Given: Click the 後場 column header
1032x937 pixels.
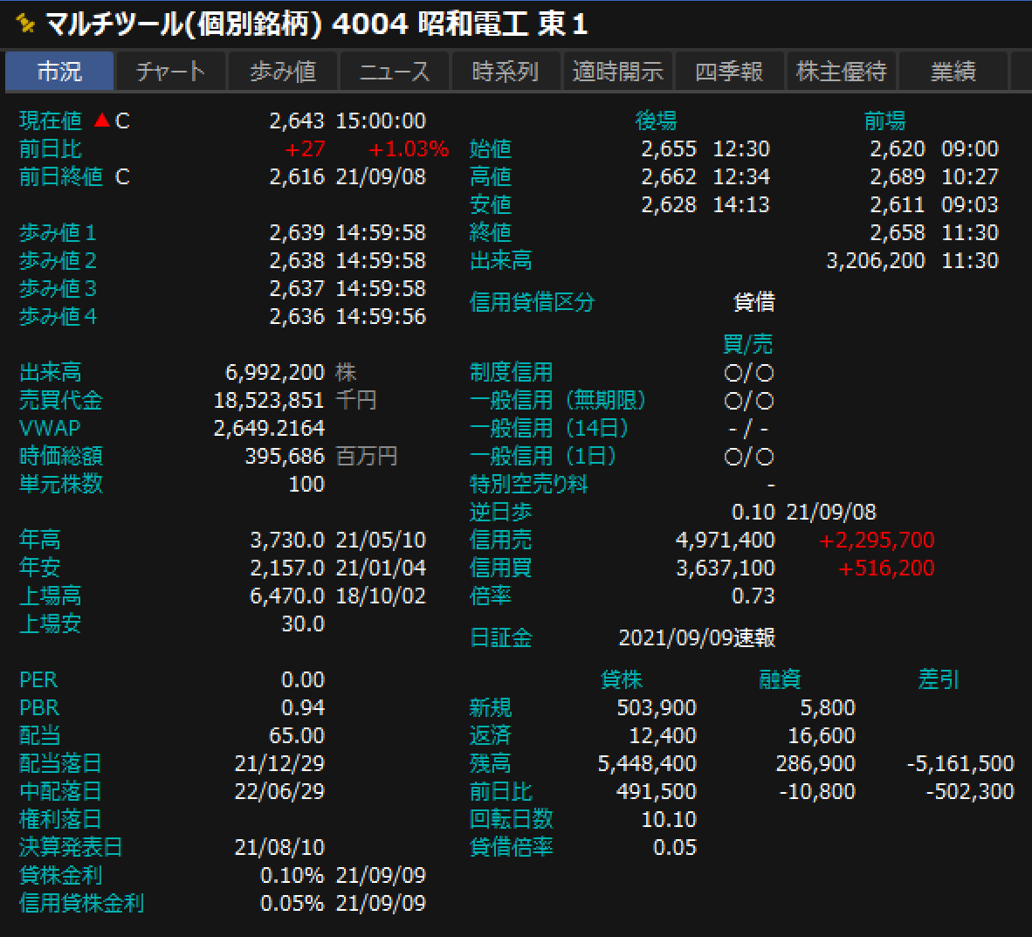Looking at the screenshot, I should coord(657,121).
